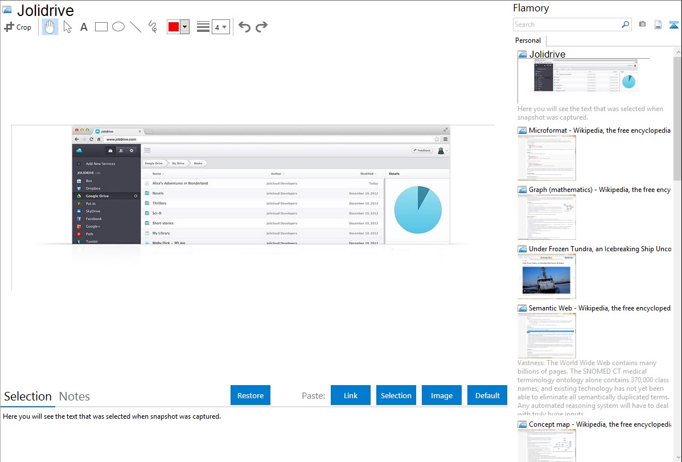Viewport: 682px width, 462px height.
Task: Select 'Microformat - Wikipedia' entry title
Action: [599, 130]
